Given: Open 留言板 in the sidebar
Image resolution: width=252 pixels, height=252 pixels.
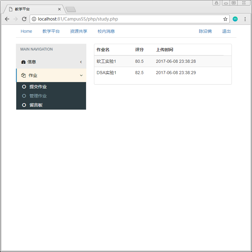Looking at the screenshot, I should tap(36, 105).
